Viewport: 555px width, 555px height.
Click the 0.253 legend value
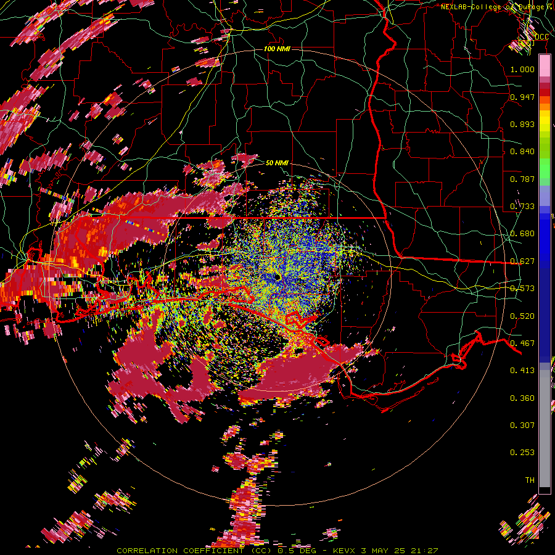pos(522,453)
